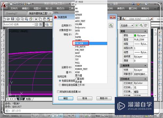Click the text style A icon

point(123,19)
